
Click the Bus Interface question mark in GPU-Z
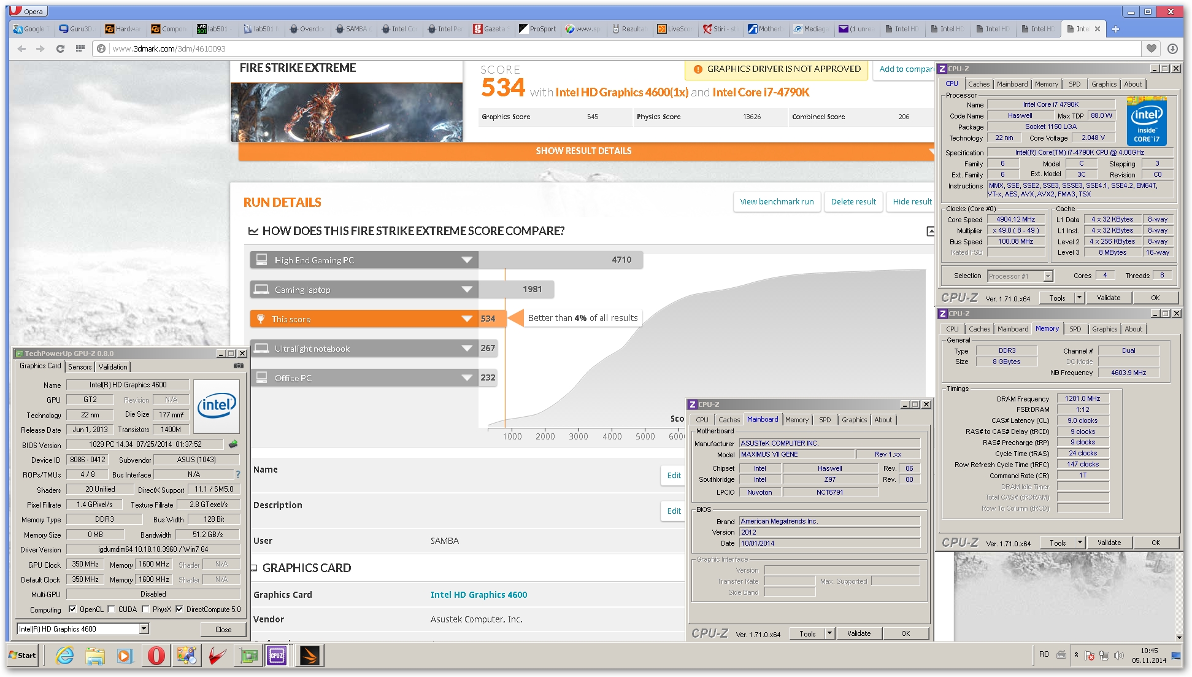coord(238,474)
